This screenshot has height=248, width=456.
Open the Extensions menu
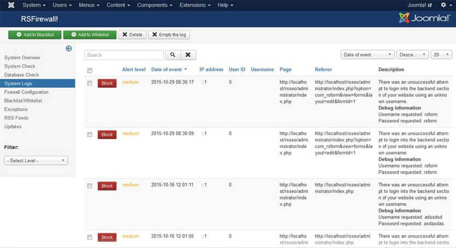tap(195, 5)
